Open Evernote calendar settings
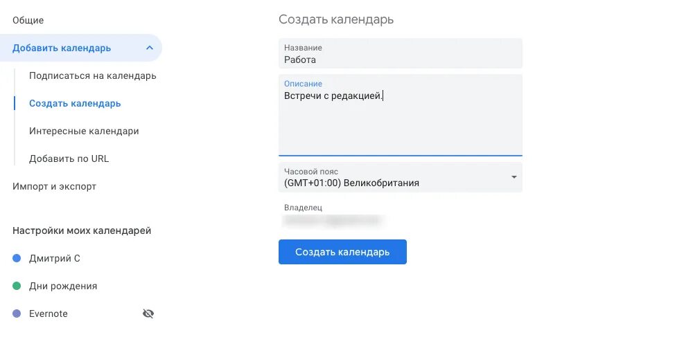693x346 pixels. pos(49,313)
